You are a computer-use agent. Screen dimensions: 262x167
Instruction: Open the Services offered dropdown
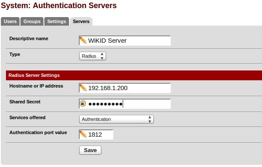[x=116, y=119]
